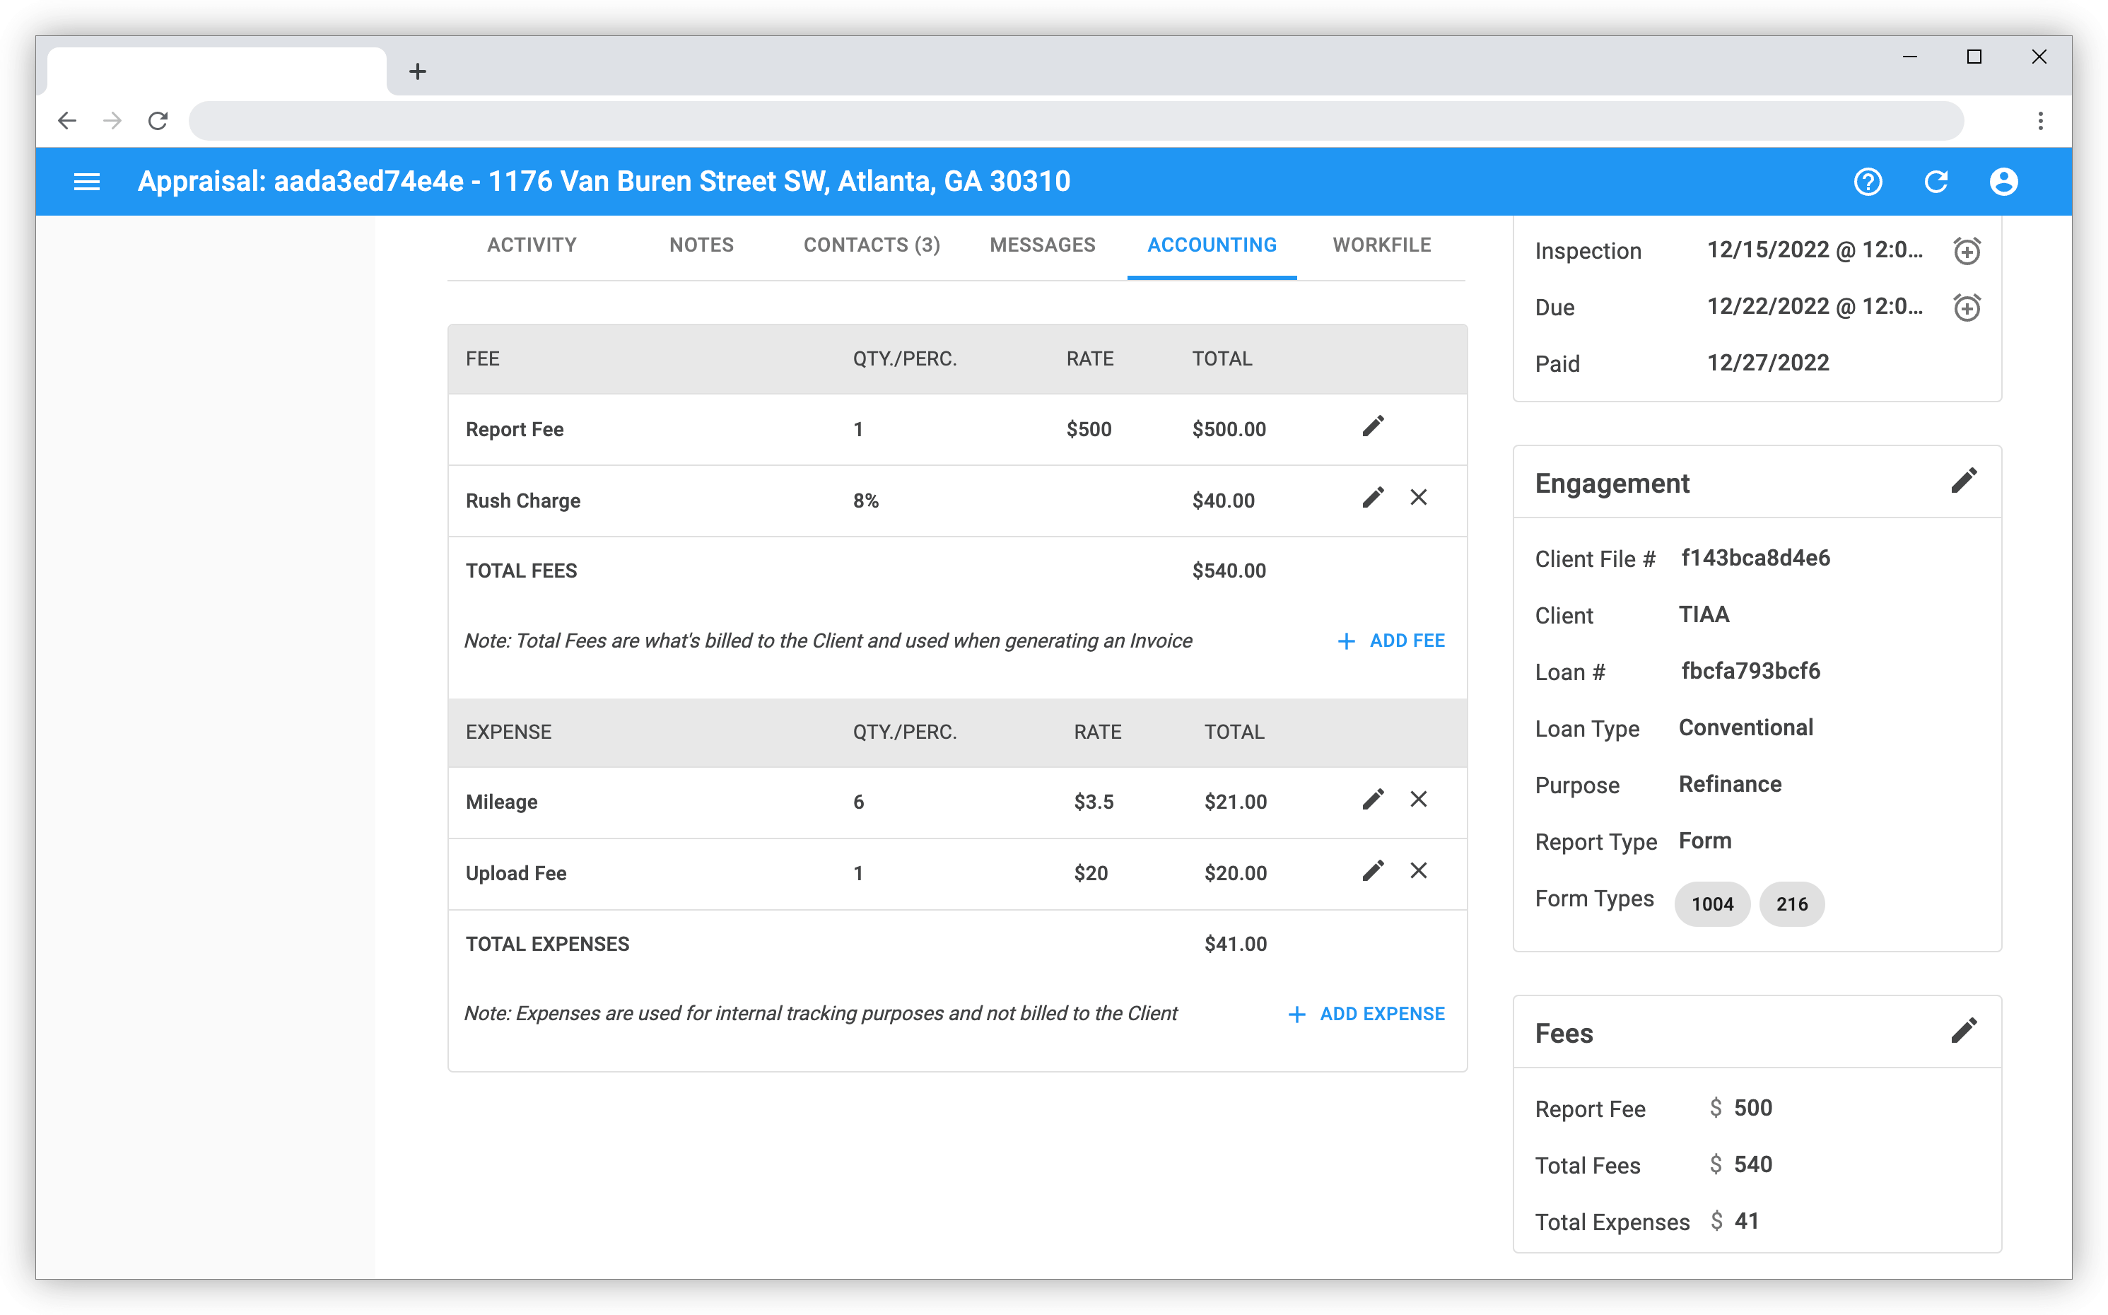This screenshot has height=1315, width=2108.
Task: Open the Contacts (3) tab
Action: pyautogui.click(x=872, y=245)
